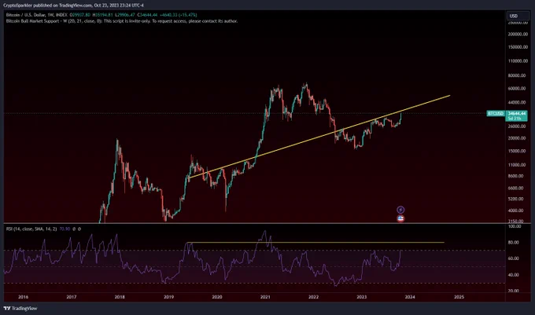
Task: Click the Bitcoin Bull Market Support indicator legend
Action: coord(122,21)
